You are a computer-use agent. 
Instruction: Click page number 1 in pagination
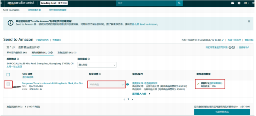pos(128,99)
